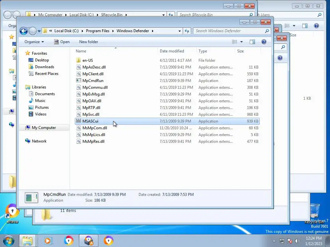Go to Recent Places in navigation pane

[x=47, y=74]
